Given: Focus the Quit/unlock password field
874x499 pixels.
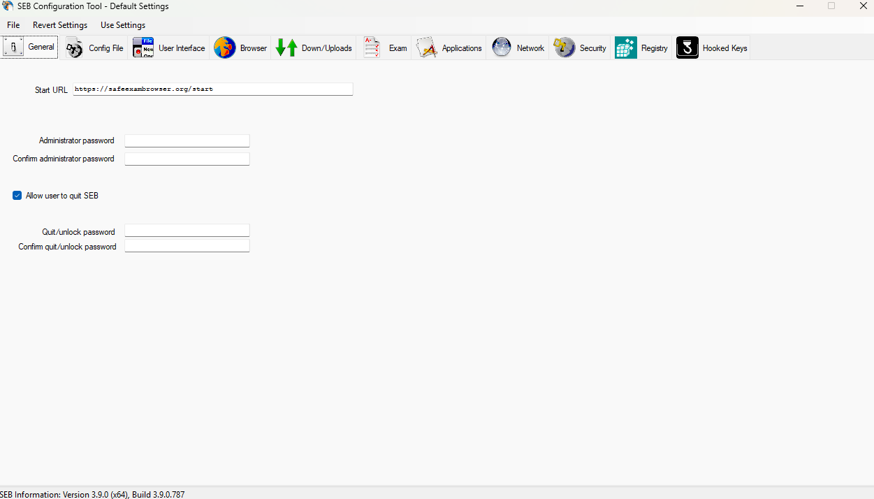Looking at the screenshot, I should point(187,231).
